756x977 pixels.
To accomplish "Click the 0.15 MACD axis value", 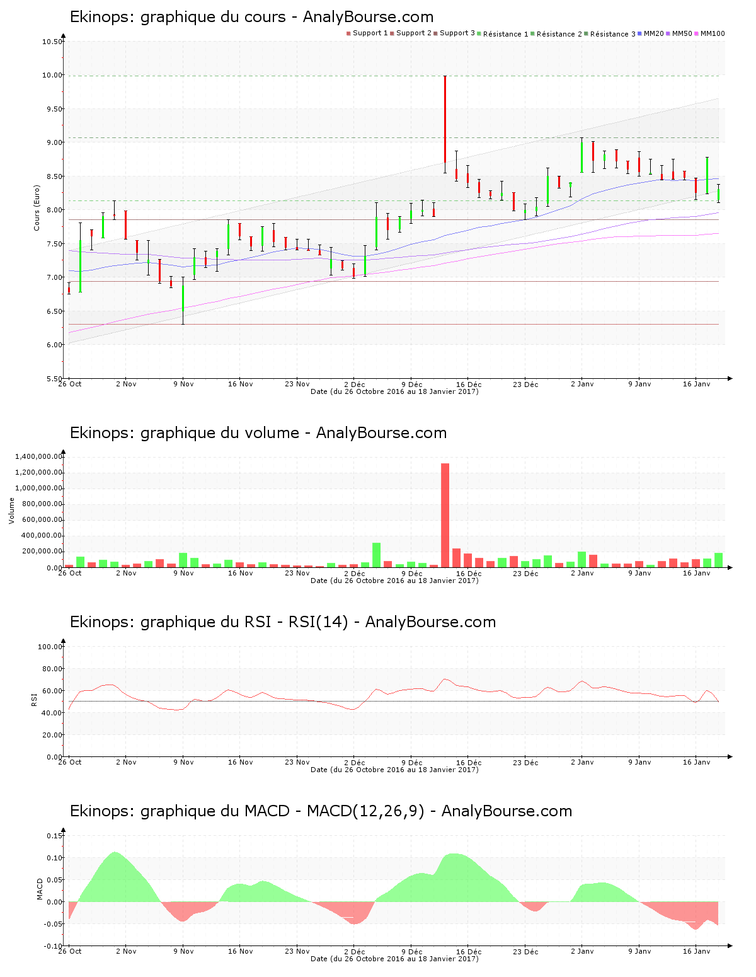I will click(55, 836).
